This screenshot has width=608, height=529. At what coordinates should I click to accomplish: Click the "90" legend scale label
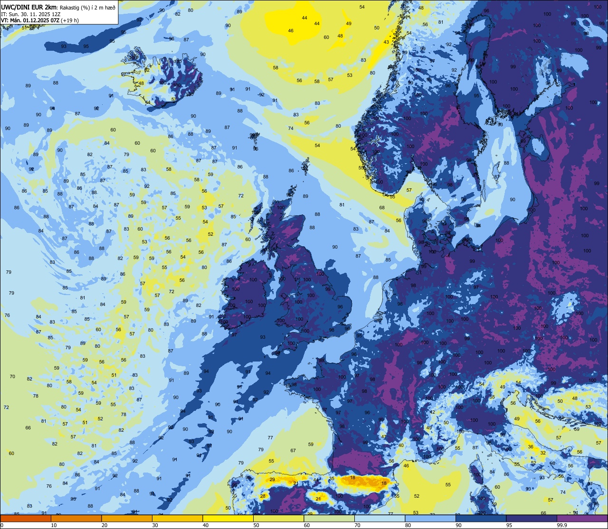coord(458,525)
